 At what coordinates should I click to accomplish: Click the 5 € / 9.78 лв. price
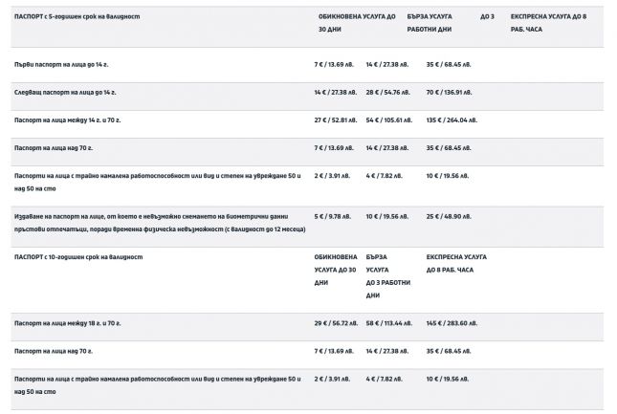pos(332,216)
